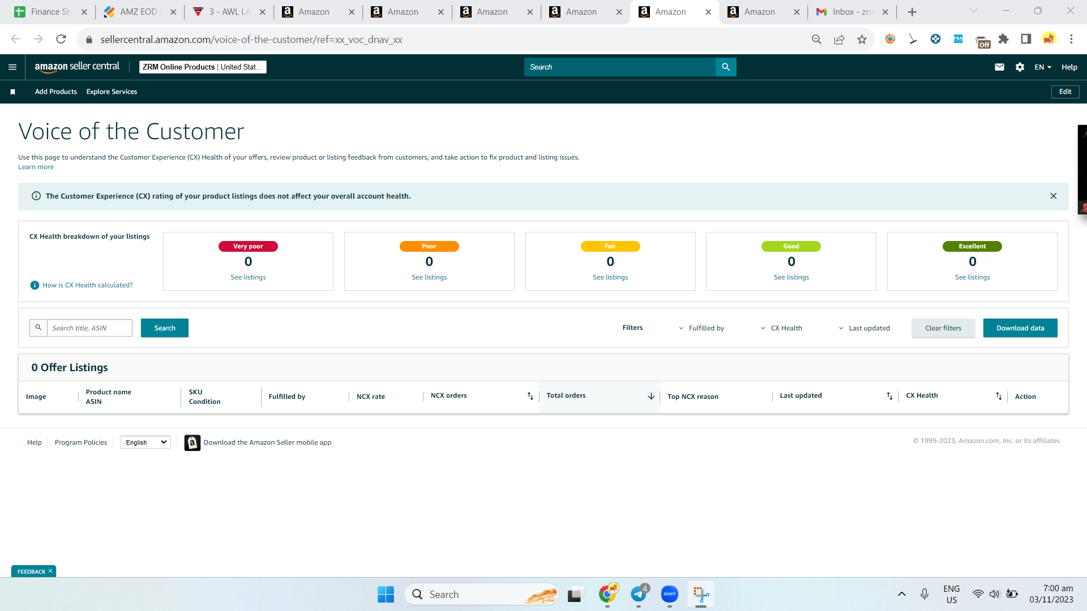Viewport: 1087px width, 611px height.
Task: Open Chrome three-dot menu
Action: pyautogui.click(x=1071, y=39)
